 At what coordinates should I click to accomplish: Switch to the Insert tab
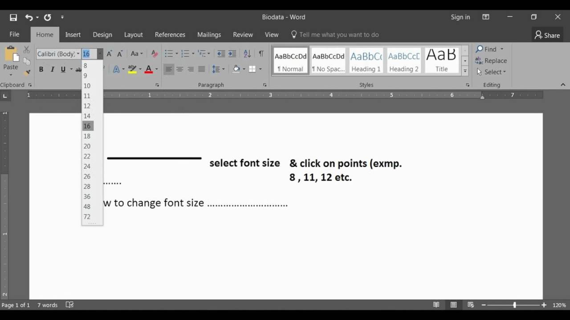tap(73, 34)
